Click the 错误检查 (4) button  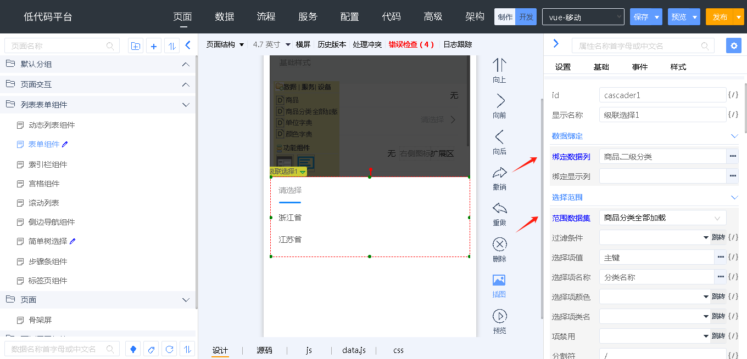[x=411, y=44]
